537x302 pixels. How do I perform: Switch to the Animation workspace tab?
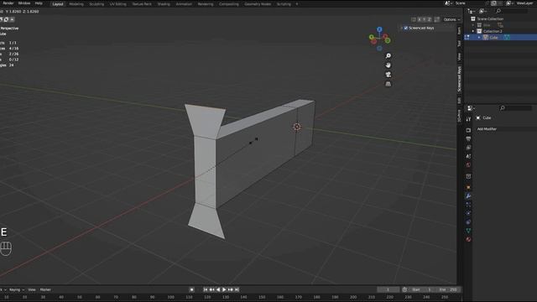[x=184, y=4]
